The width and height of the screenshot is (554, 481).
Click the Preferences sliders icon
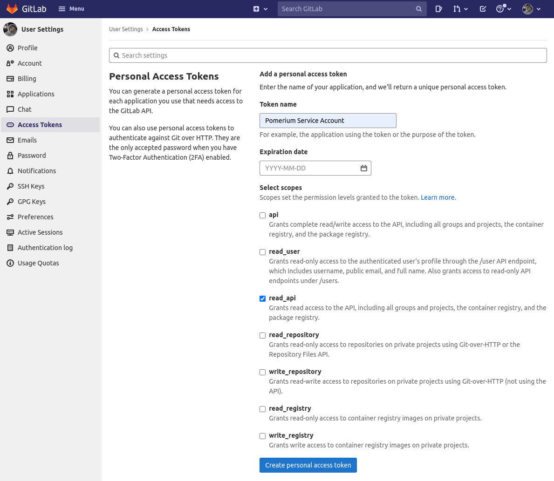[x=10, y=217]
